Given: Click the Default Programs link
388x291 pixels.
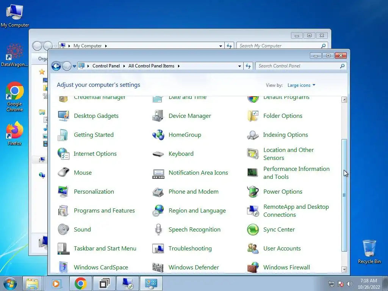Looking at the screenshot, I should pos(286,97).
